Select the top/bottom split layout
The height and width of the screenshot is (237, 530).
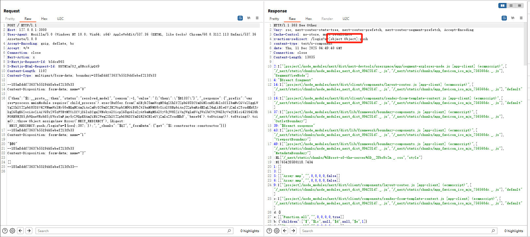coord(511,6)
